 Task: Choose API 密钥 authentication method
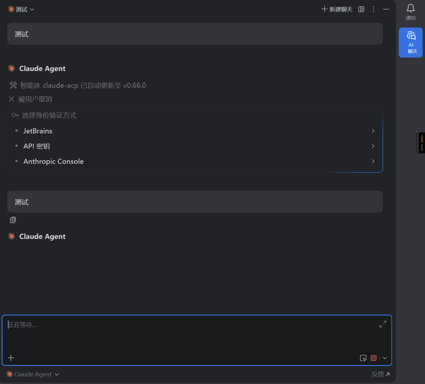tap(195, 146)
